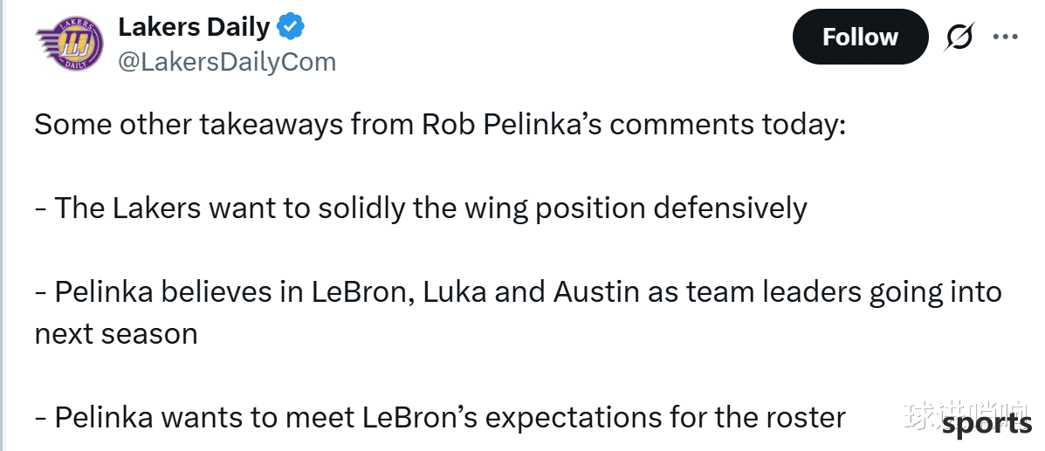Click the blue verified checkmark badge
The image size is (1045, 451).
(291, 27)
